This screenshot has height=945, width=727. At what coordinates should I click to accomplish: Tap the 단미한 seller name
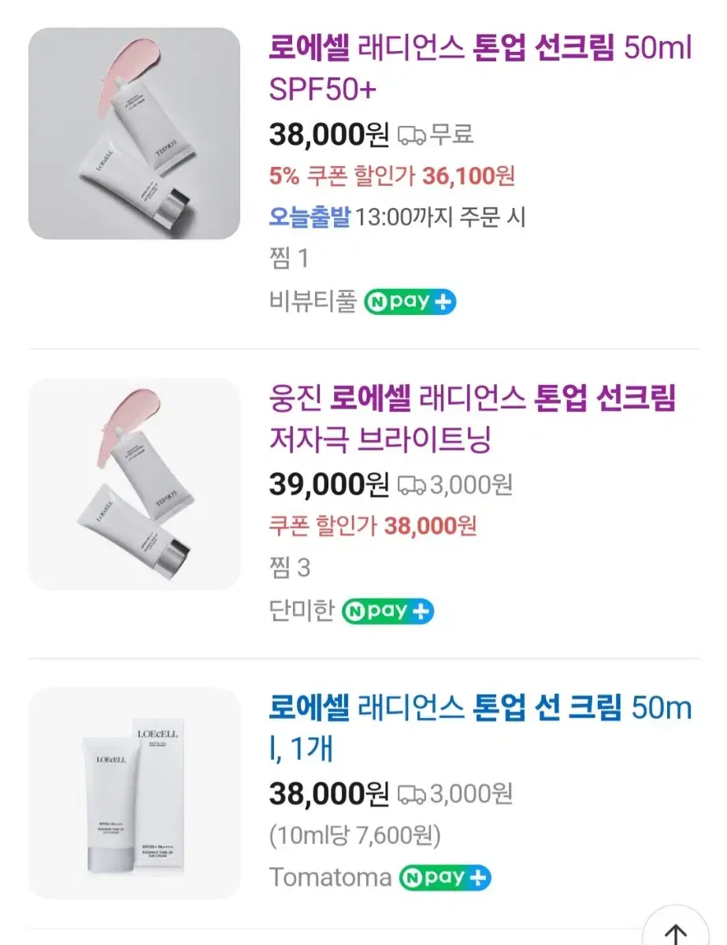click(302, 610)
